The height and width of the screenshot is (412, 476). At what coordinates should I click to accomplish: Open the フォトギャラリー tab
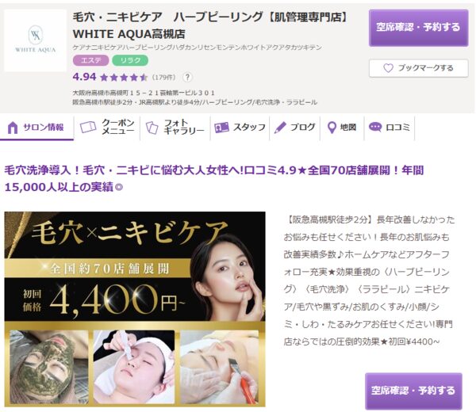click(x=175, y=128)
